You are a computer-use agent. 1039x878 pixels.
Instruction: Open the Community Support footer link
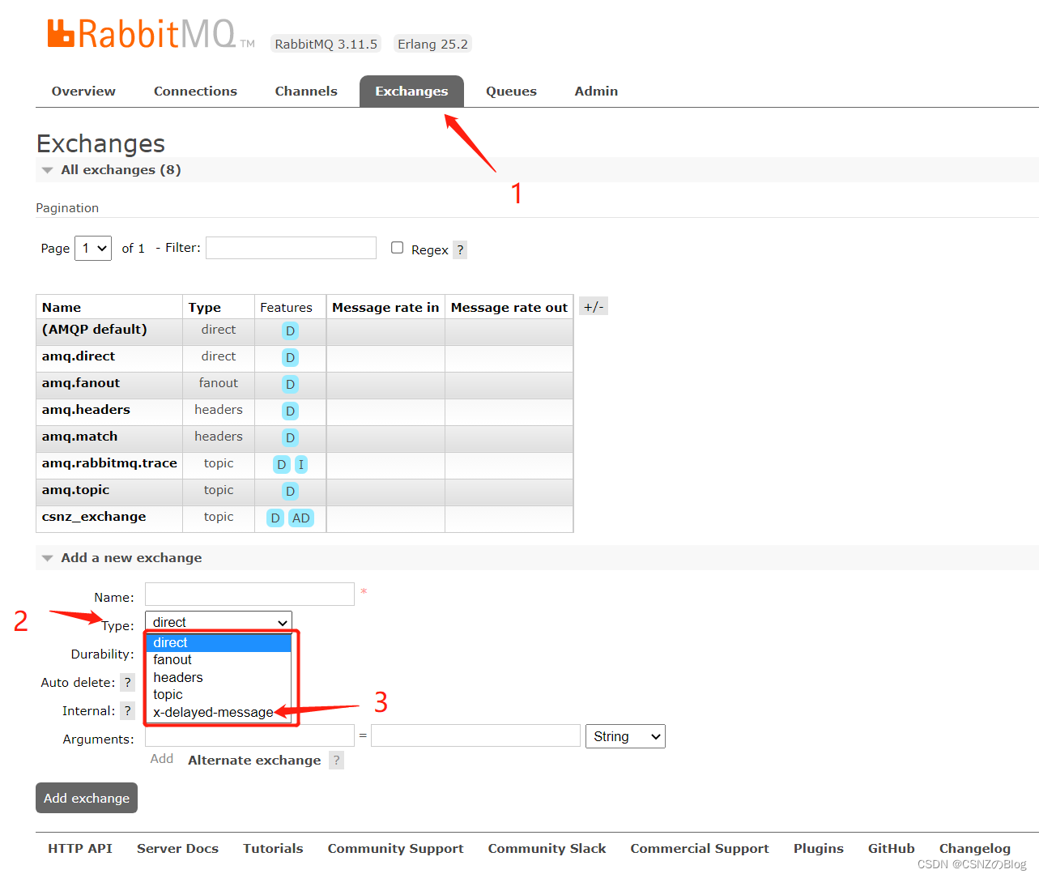point(395,848)
